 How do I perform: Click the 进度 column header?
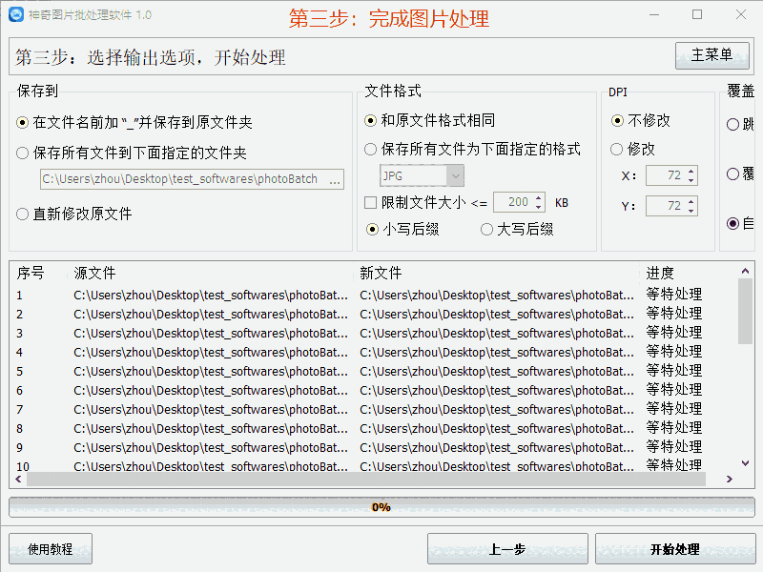pos(660,274)
